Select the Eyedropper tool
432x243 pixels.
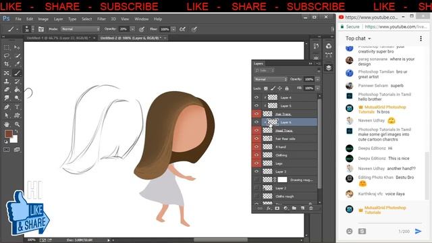(x=17, y=64)
